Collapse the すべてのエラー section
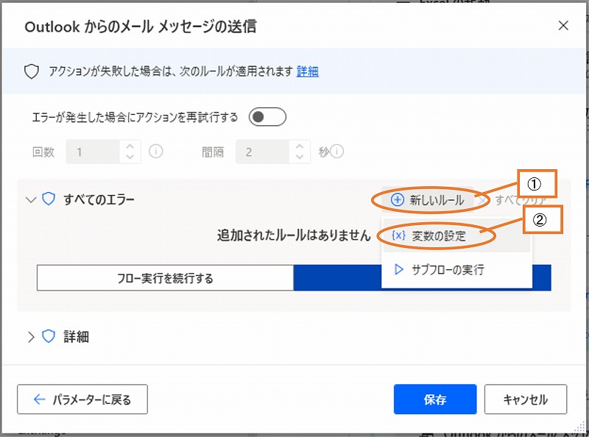589x437 pixels. tap(30, 199)
